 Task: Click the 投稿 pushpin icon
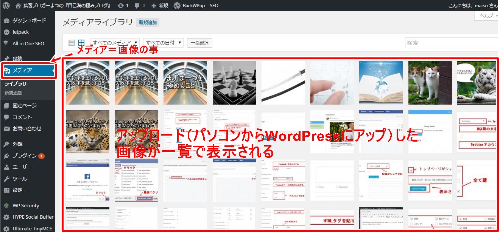[x=6, y=59]
